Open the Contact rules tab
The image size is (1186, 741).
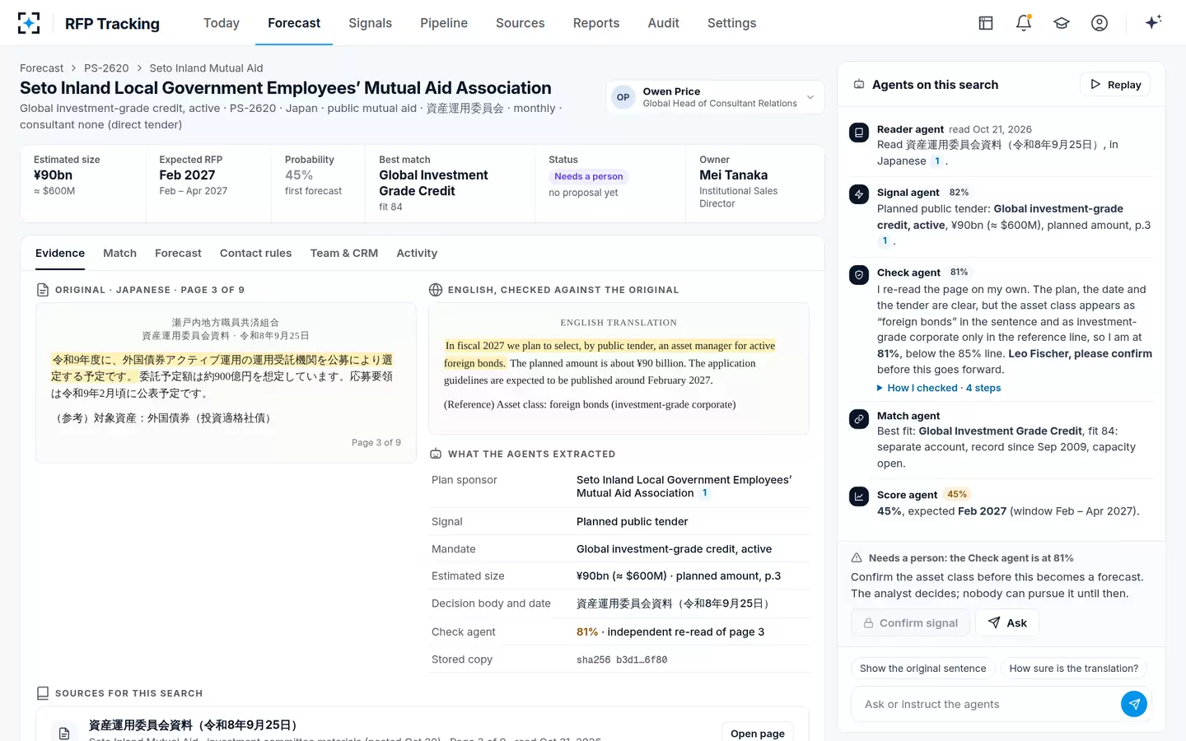coord(255,253)
